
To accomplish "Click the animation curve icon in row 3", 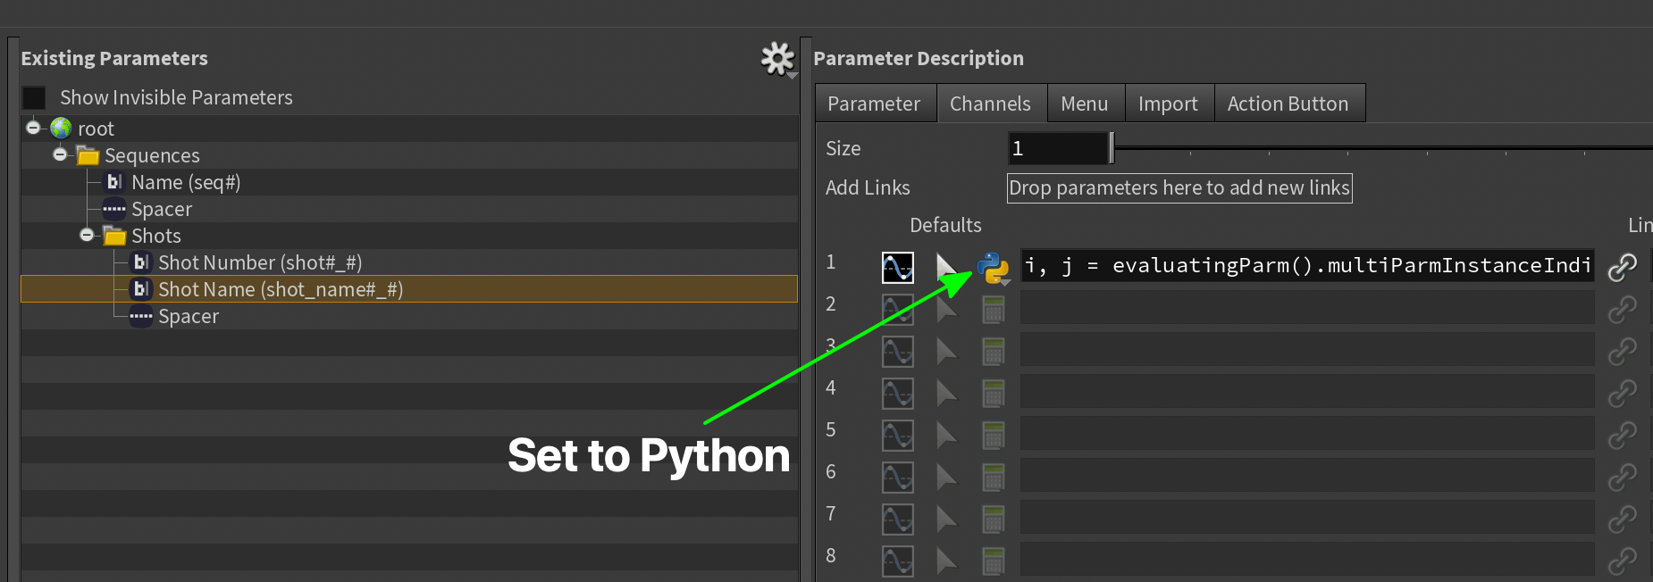I will point(897,352).
